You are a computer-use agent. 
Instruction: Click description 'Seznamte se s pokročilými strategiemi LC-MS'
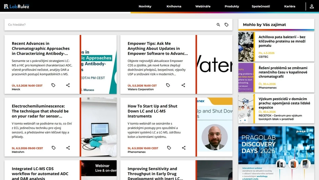(x=42, y=67)
